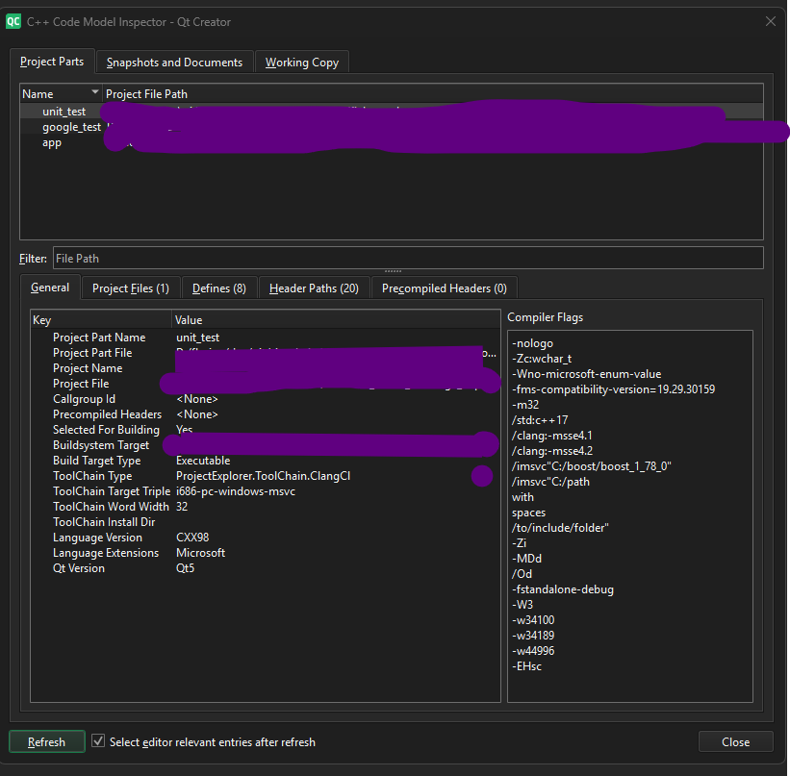Image resolution: width=790 pixels, height=776 pixels.
Task: Select the Project Part Name row
Action: pos(266,338)
